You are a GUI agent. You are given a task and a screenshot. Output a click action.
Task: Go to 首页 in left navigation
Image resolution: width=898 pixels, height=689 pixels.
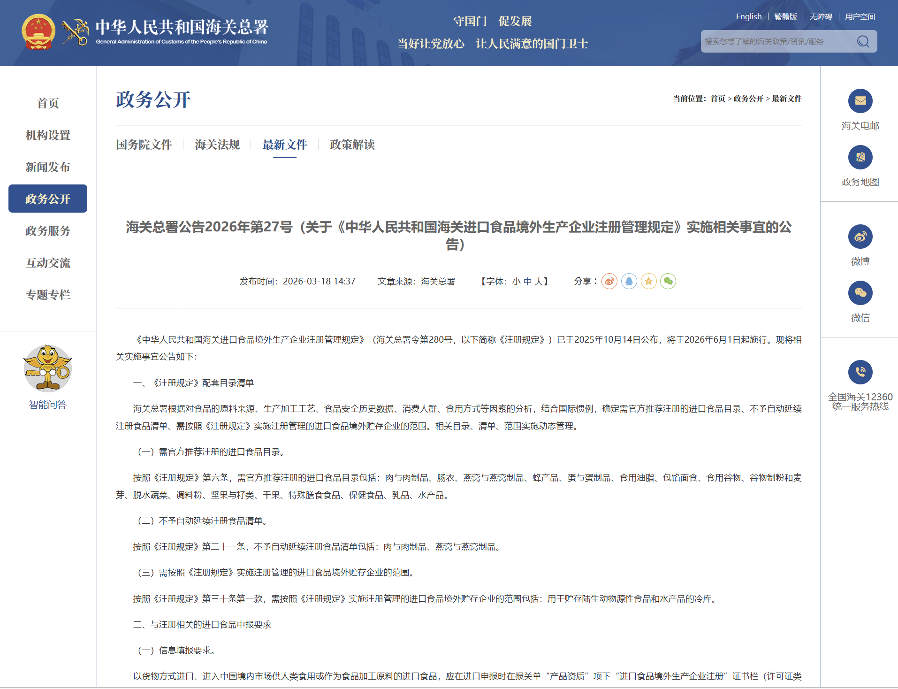[48, 103]
